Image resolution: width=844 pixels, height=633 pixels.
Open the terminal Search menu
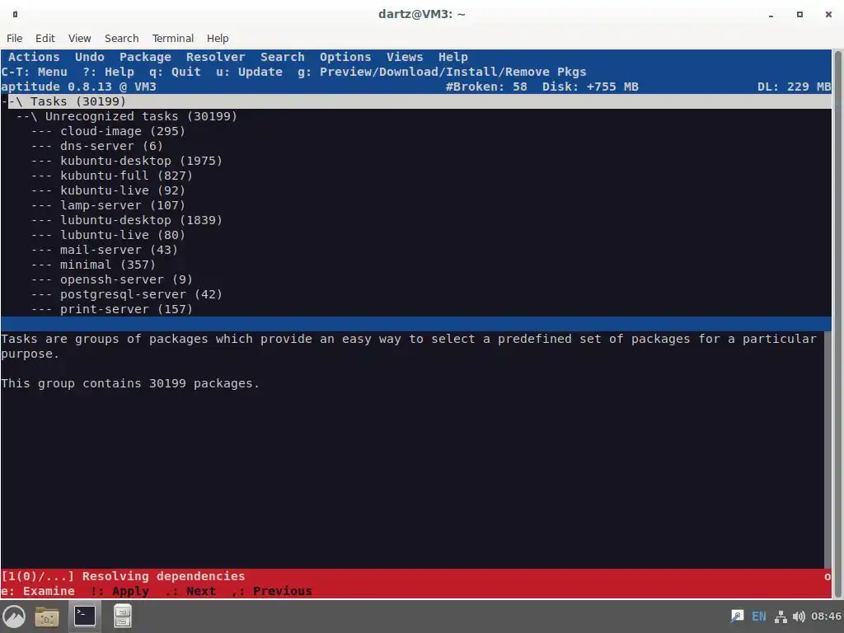pos(122,38)
